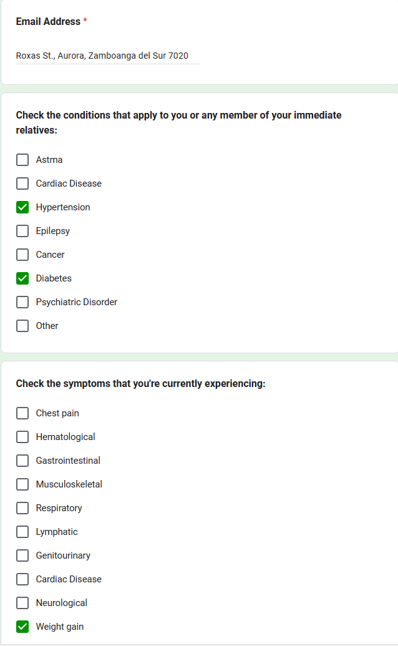This screenshot has height=646, width=398.
Task: Select the Lymphatic checkbox
Action: [x=22, y=532]
